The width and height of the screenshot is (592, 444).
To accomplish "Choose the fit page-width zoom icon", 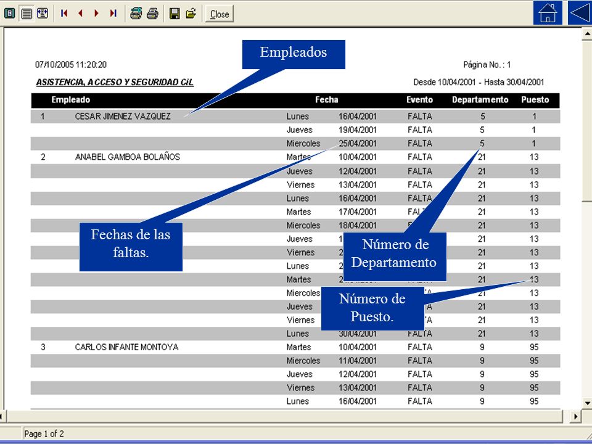I will tap(43, 14).
